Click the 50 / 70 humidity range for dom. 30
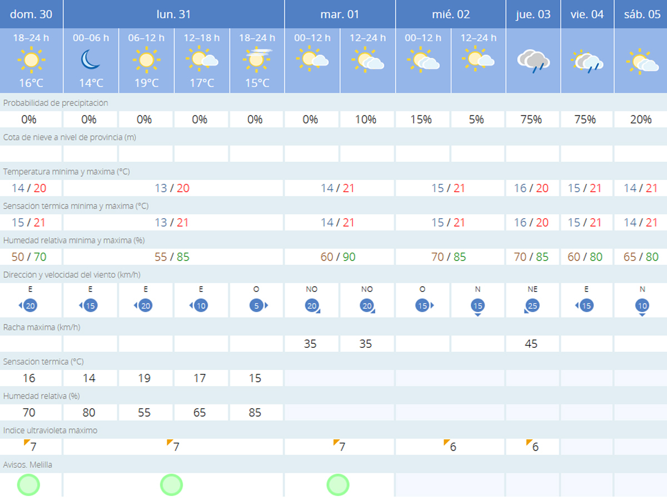Image resolution: width=667 pixels, height=500 pixels. tap(28, 257)
